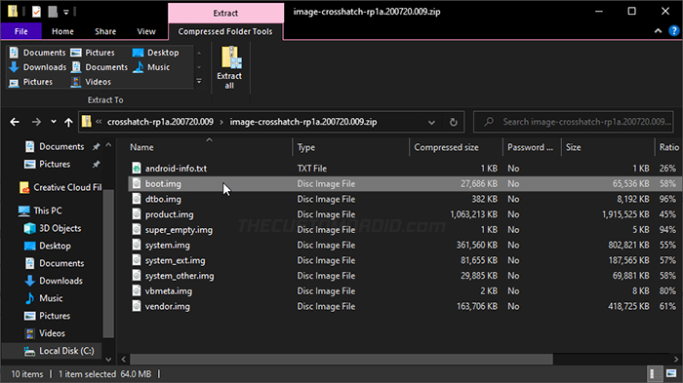The image size is (683, 383).
Task: Click scroll right arrow of file list
Action: pos(675,360)
